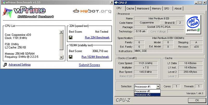Click the Code Name value Coppermine
The image size is (208, 105).
pos(147,23)
